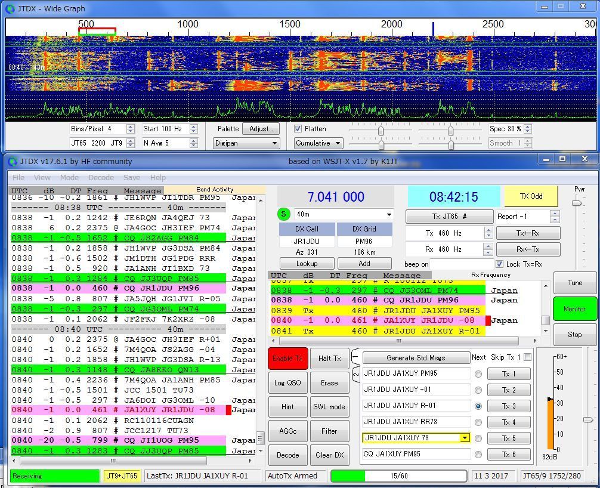600x488 pixels.
Task: Switch to message tab 2
Action: 356,375
